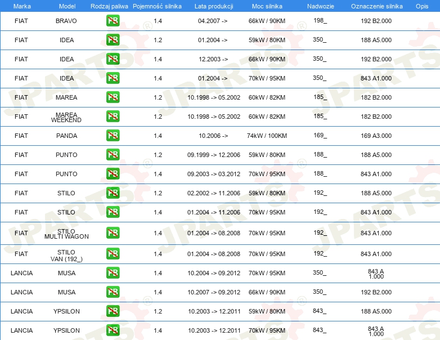Select the BRAVO model cell
The image size is (440, 340).
point(66,21)
